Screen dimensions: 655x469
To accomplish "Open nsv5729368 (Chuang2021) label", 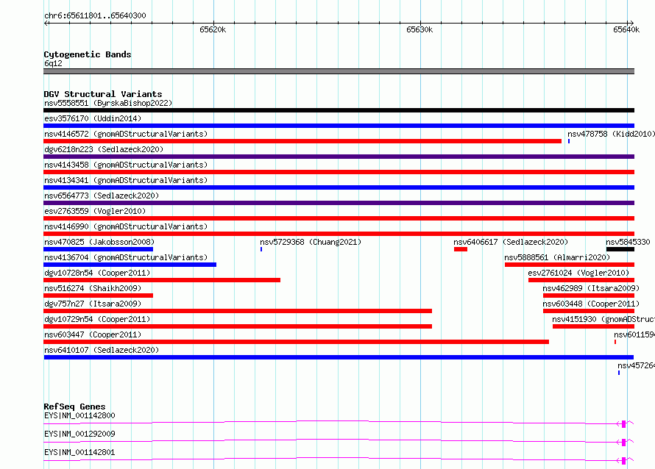I will (x=311, y=242).
